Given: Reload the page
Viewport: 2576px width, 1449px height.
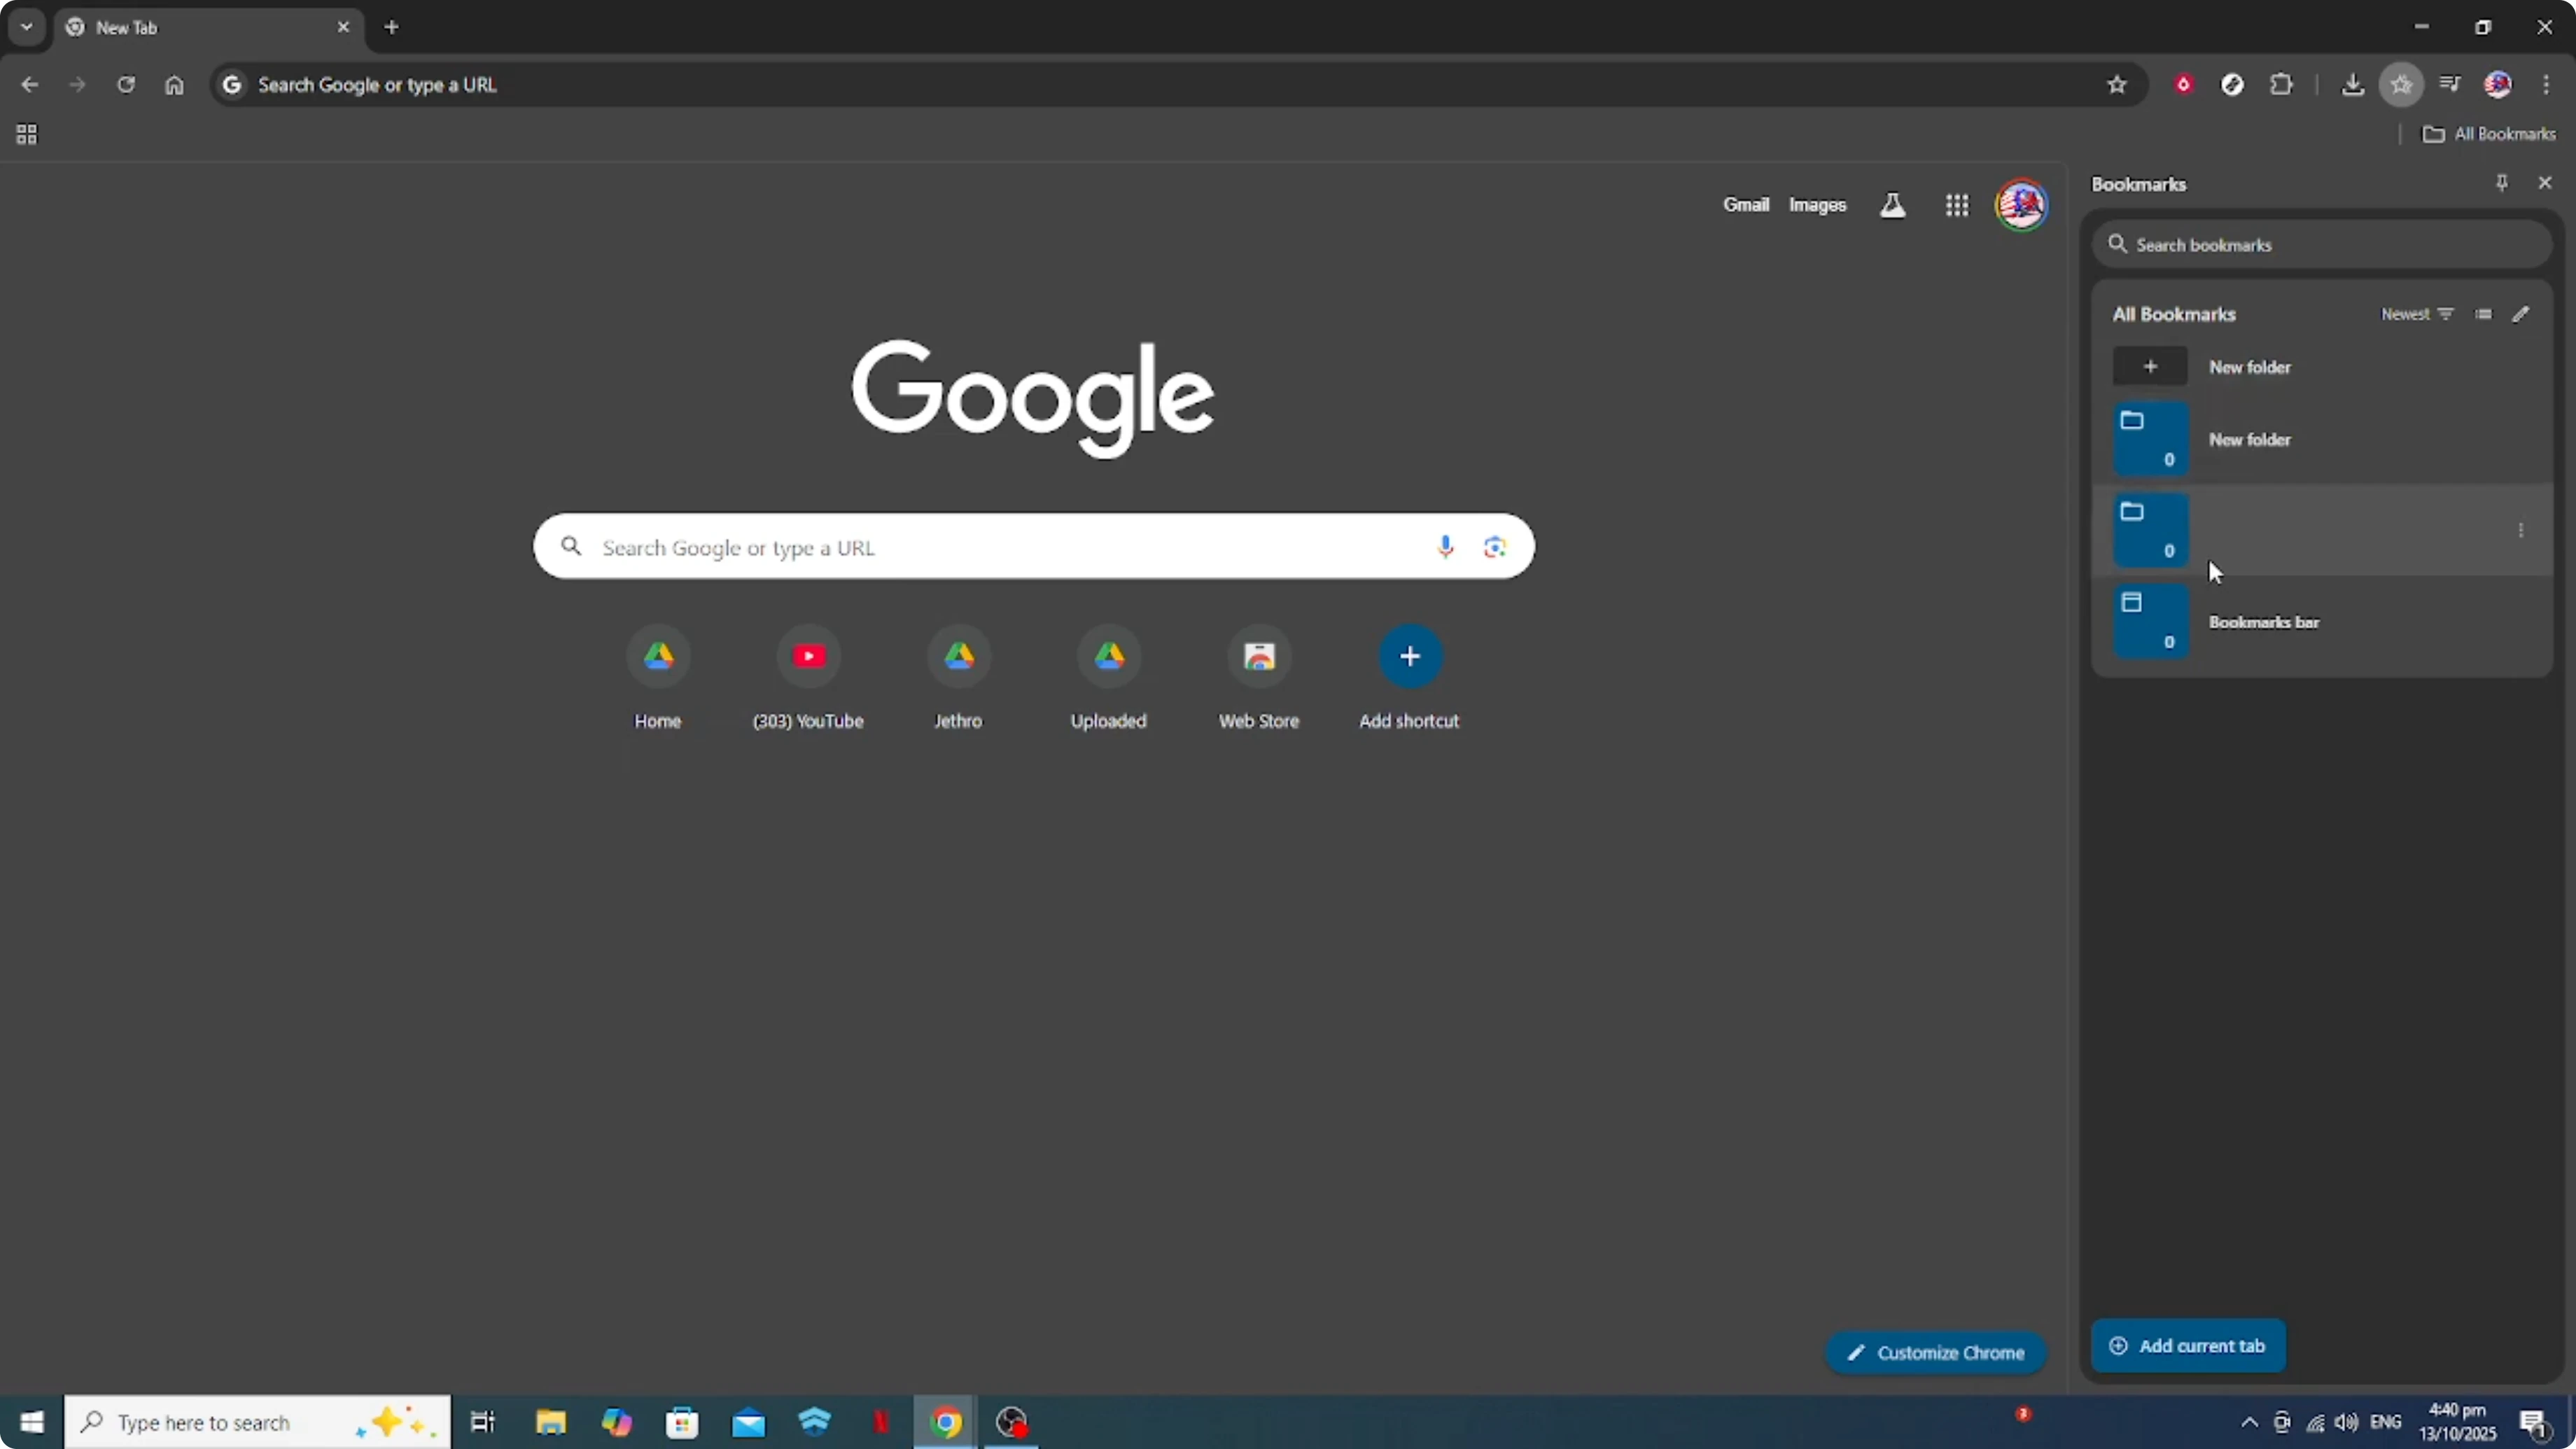Looking at the screenshot, I should (x=125, y=85).
